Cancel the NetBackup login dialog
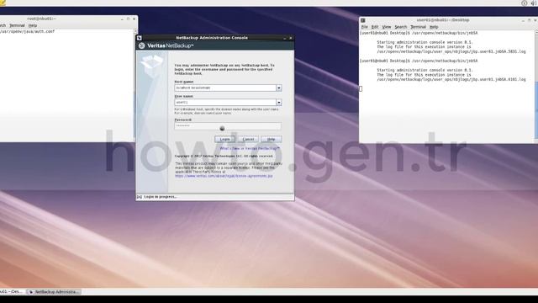This screenshot has height=303, width=538. (x=248, y=139)
